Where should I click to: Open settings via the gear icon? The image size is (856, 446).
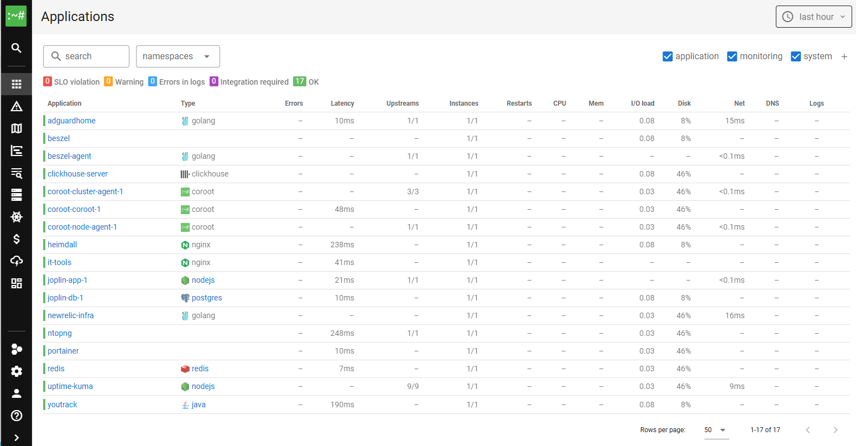16,371
